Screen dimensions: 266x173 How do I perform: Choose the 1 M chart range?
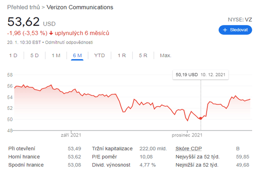(x=56, y=55)
